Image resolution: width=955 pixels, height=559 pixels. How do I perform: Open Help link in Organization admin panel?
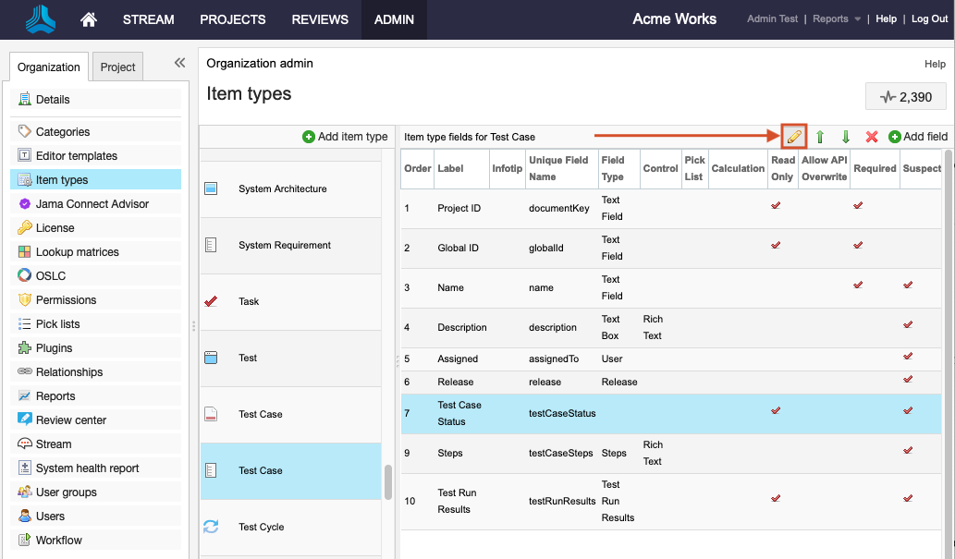[935, 64]
